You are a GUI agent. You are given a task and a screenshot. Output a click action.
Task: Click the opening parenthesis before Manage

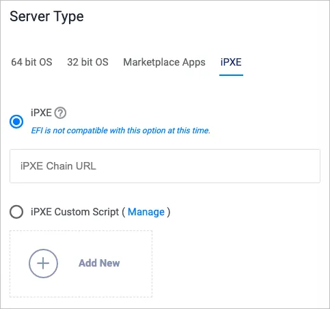123,212
